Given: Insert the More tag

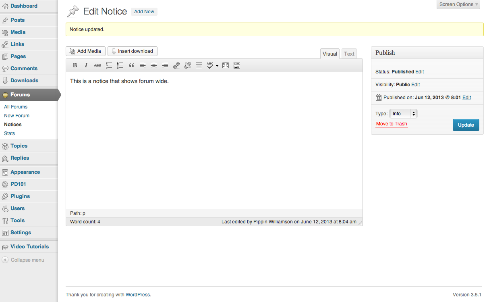Looking at the screenshot, I should (x=199, y=65).
